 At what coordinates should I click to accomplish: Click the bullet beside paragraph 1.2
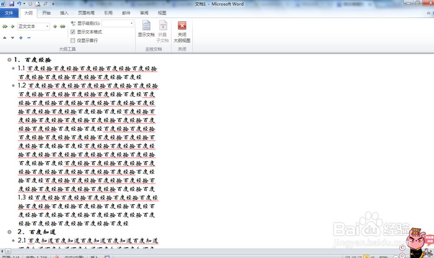coord(13,86)
